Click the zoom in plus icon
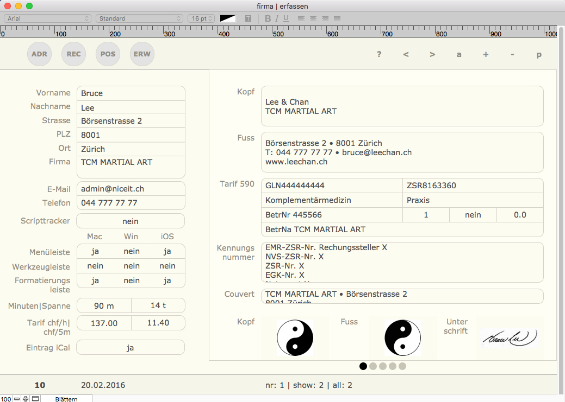The image size is (565, 402). click(26, 399)
